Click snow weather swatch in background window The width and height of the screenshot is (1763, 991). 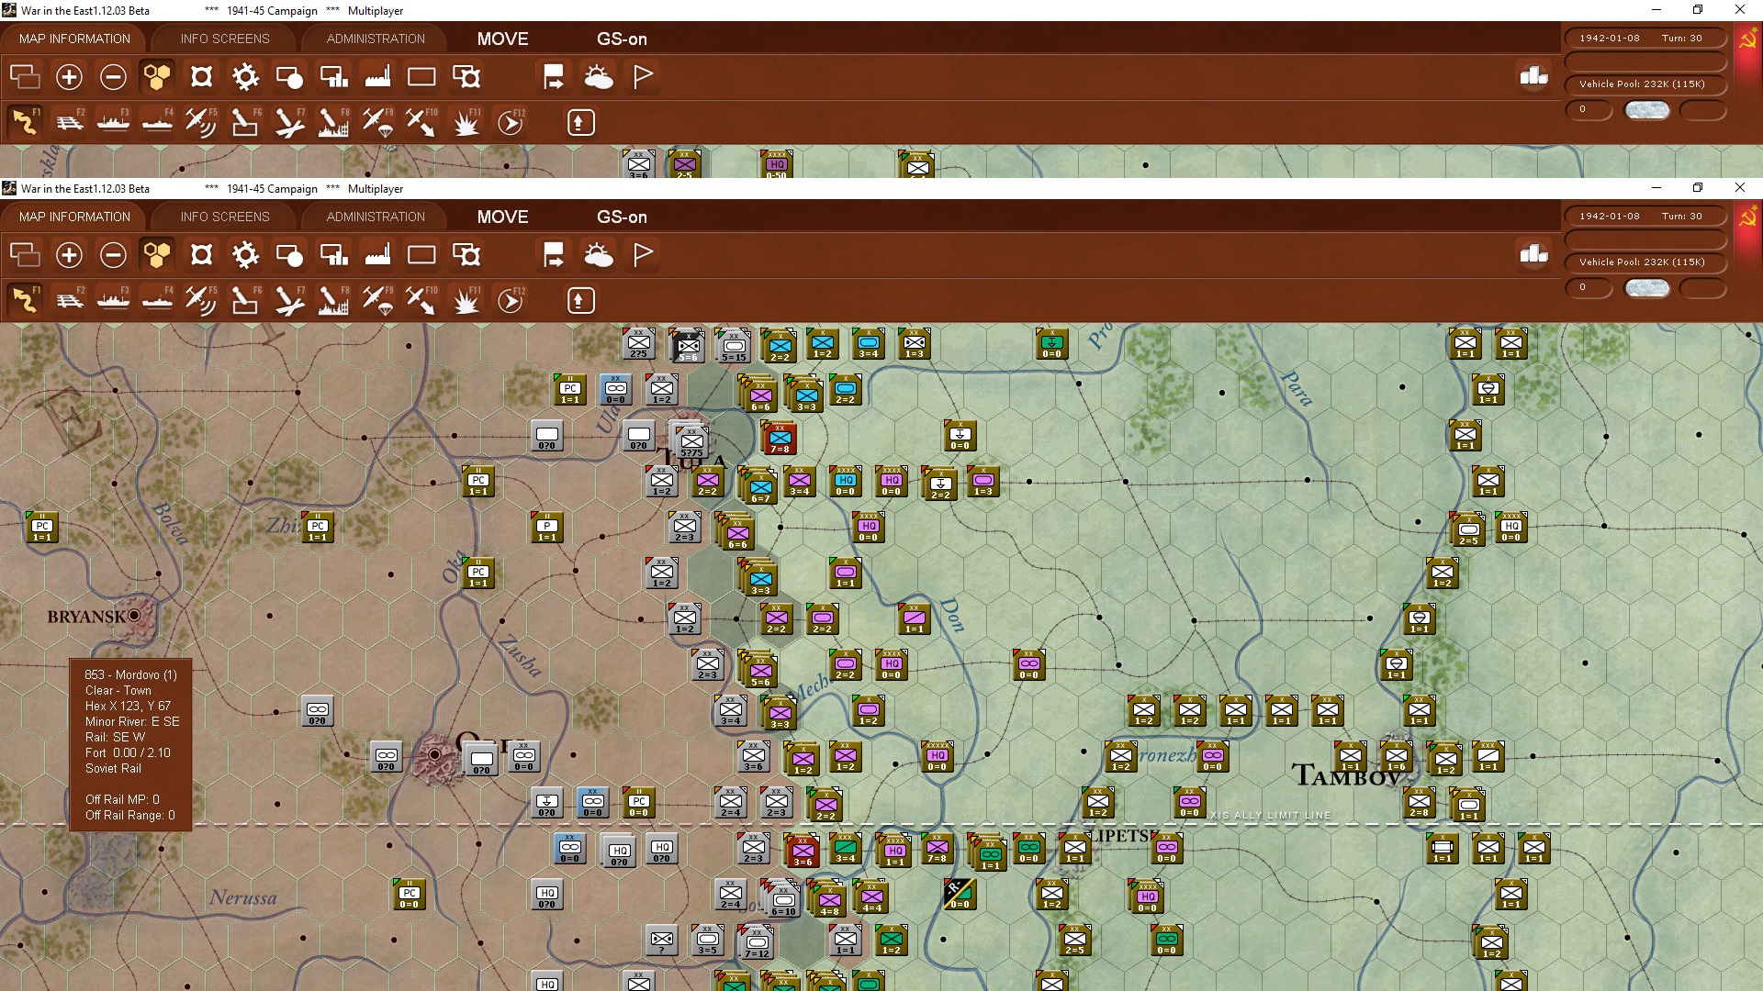point(1646,110)
